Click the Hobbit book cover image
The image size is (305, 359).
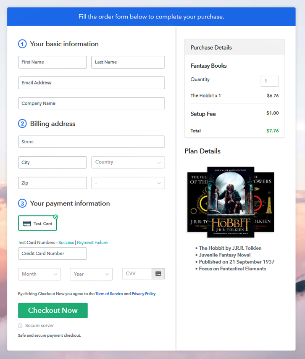(231, 202)
